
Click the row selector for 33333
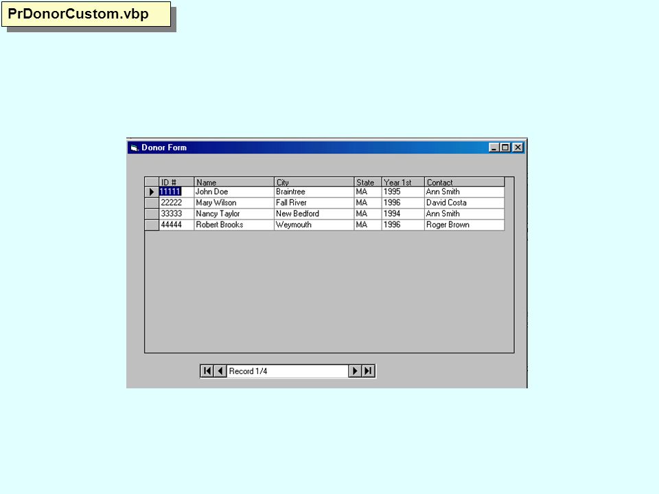[152, 213]
